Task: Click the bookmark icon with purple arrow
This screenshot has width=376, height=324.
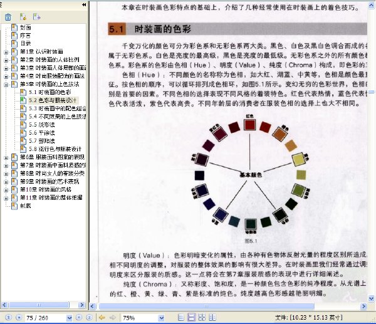Action: [37, 17]
